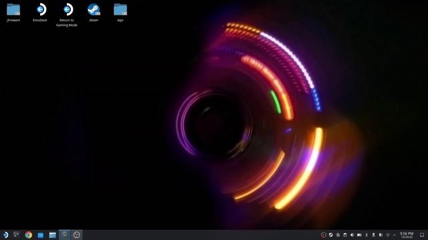Launch the EmuDeck desktop shortcut
Viewport: 428px width, 240px height.
[x=40, y=12]
